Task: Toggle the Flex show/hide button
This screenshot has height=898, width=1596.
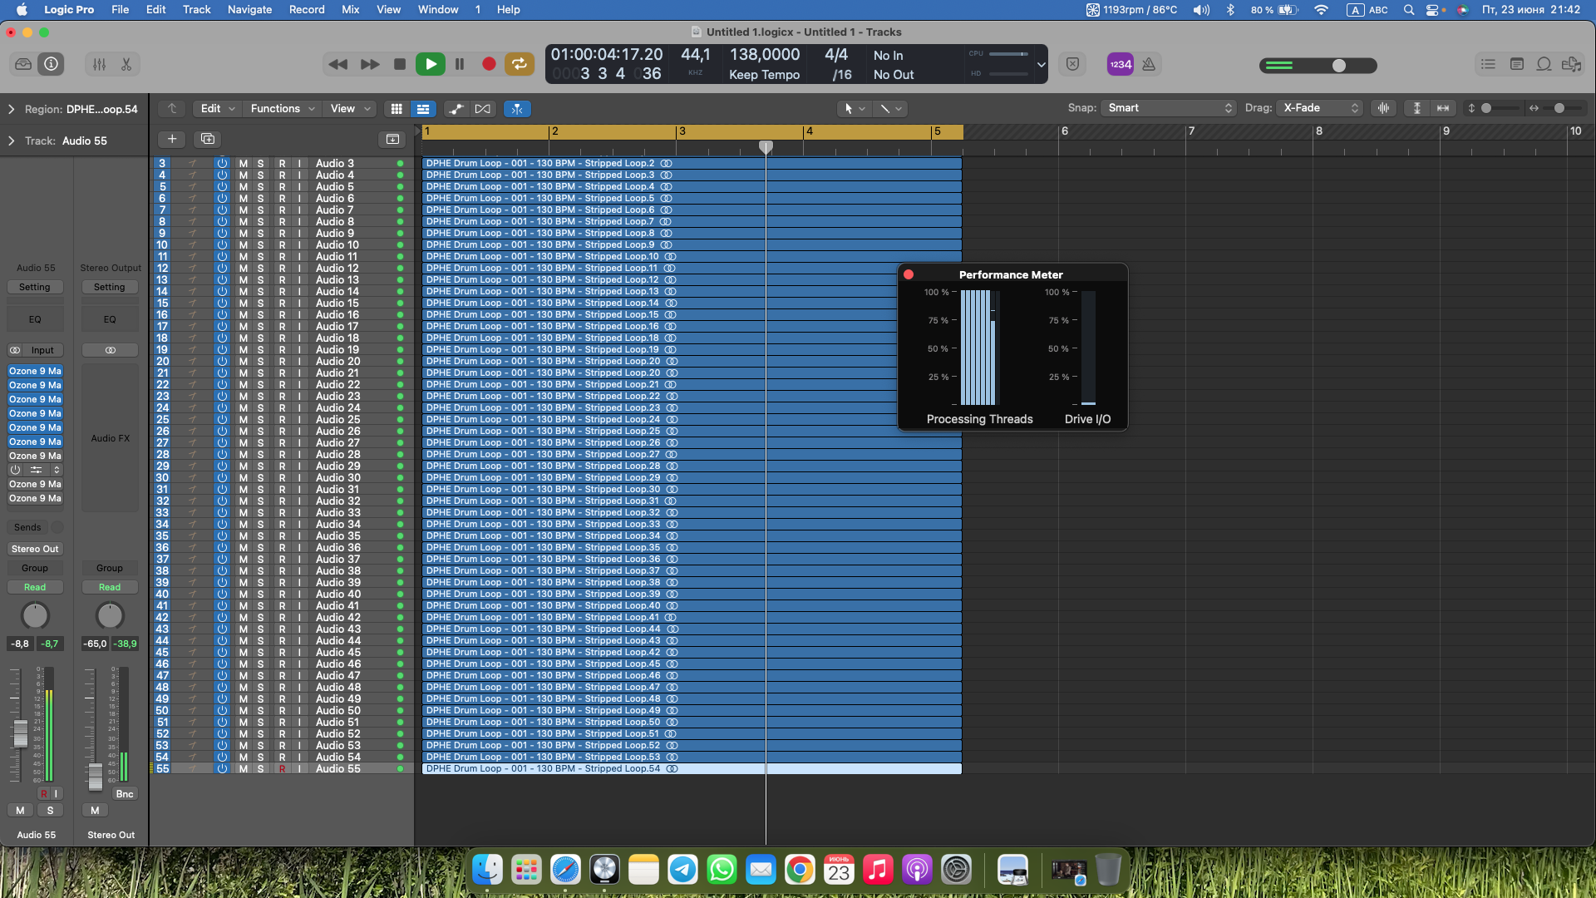Action: click(482, 109)
